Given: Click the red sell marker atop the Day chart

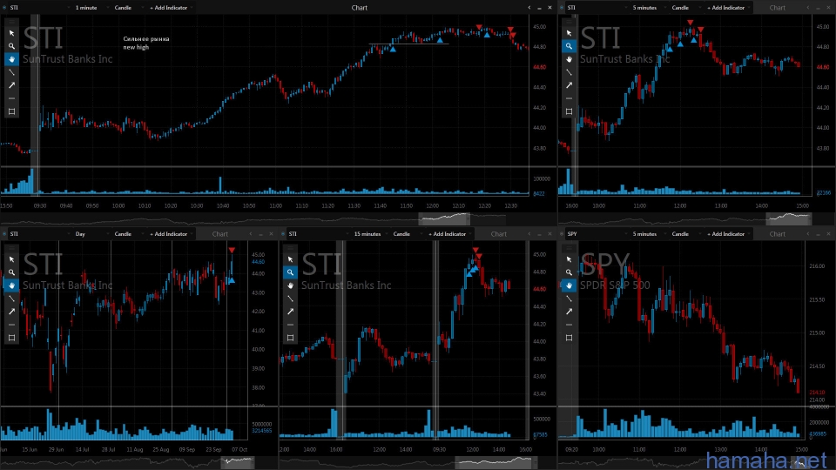Looking at the screenshot, I should click(x=232, y=250).
